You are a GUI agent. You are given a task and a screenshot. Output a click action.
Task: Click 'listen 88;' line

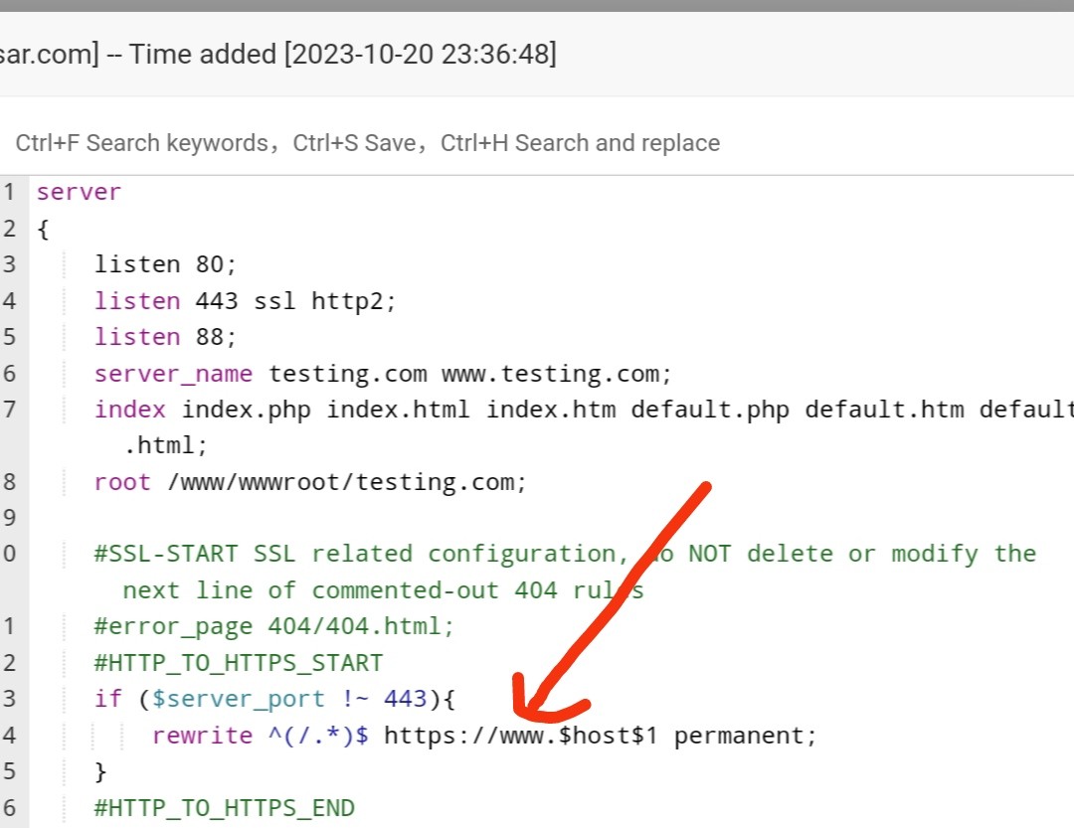(x=165, y=337)
